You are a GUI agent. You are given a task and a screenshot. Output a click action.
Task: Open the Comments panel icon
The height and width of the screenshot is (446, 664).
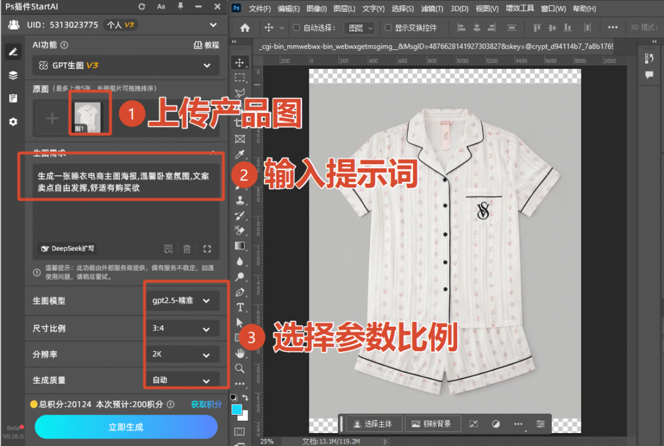point(648,75)
